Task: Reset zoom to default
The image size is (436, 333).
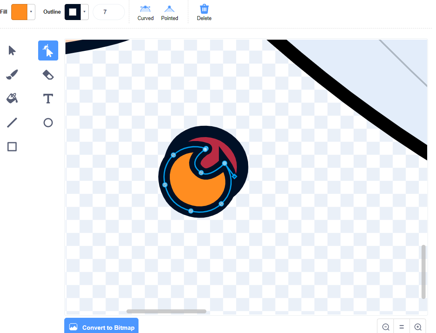Action: (x=401, y=327)
